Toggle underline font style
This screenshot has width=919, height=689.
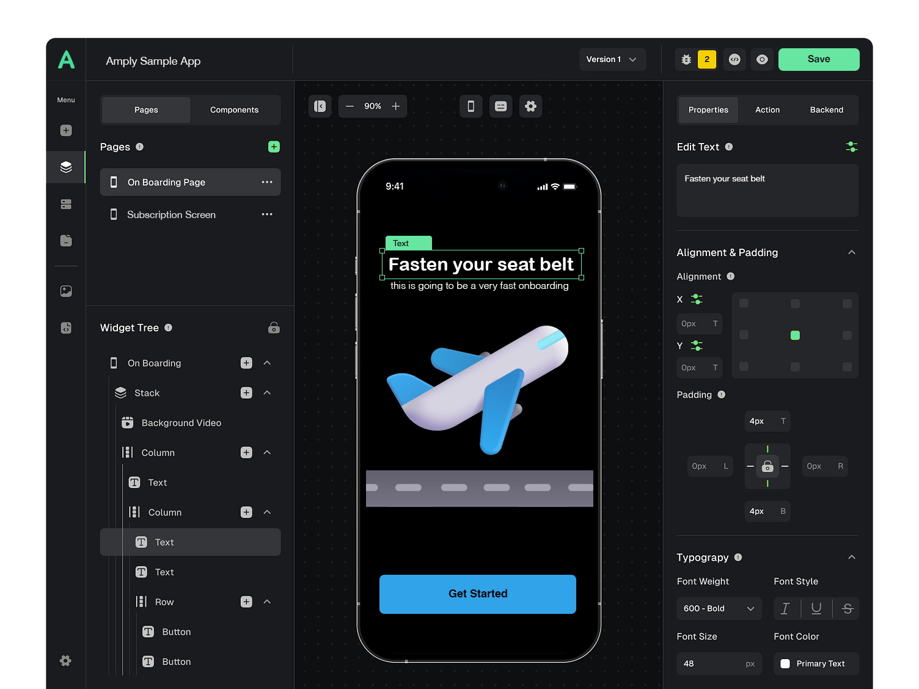(x=816, y=608)
